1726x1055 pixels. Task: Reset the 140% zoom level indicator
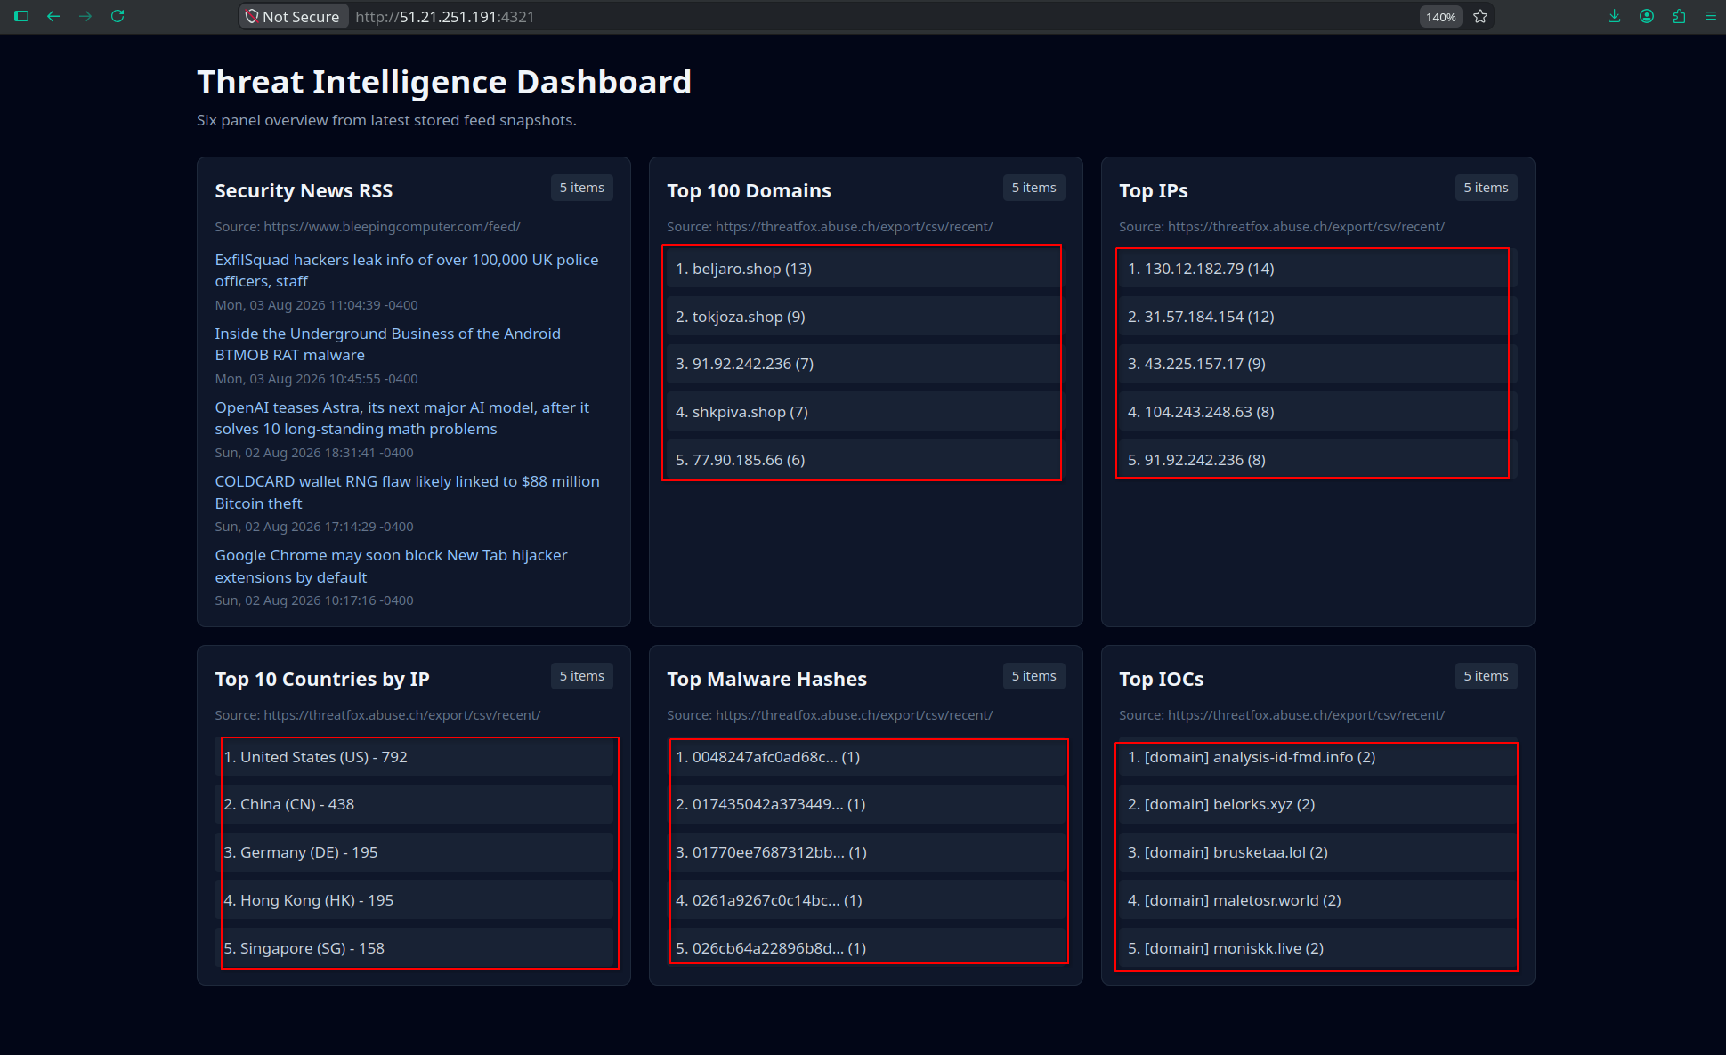(1440, 17)
